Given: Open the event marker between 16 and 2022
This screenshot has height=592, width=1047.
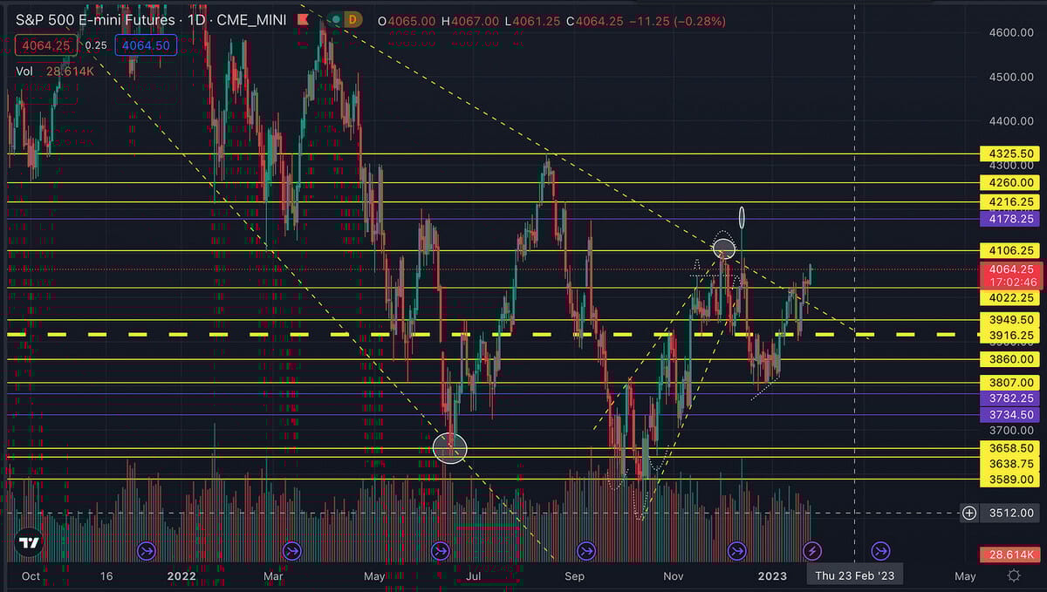Looking at the screenshot, I should click(146, 550).
